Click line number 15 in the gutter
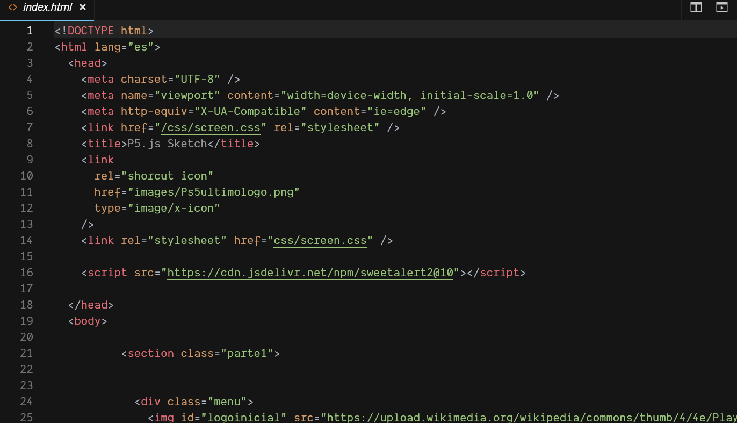This screenshot has height=423, width=737. point(26,256)
